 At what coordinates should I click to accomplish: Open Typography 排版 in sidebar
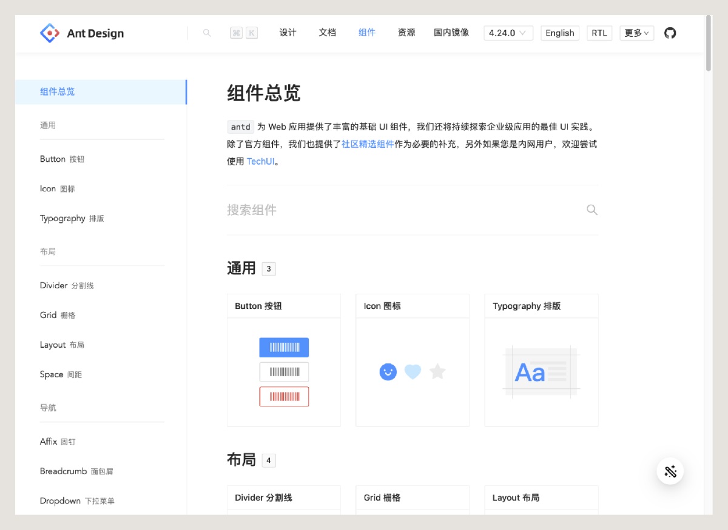point(72,218)
